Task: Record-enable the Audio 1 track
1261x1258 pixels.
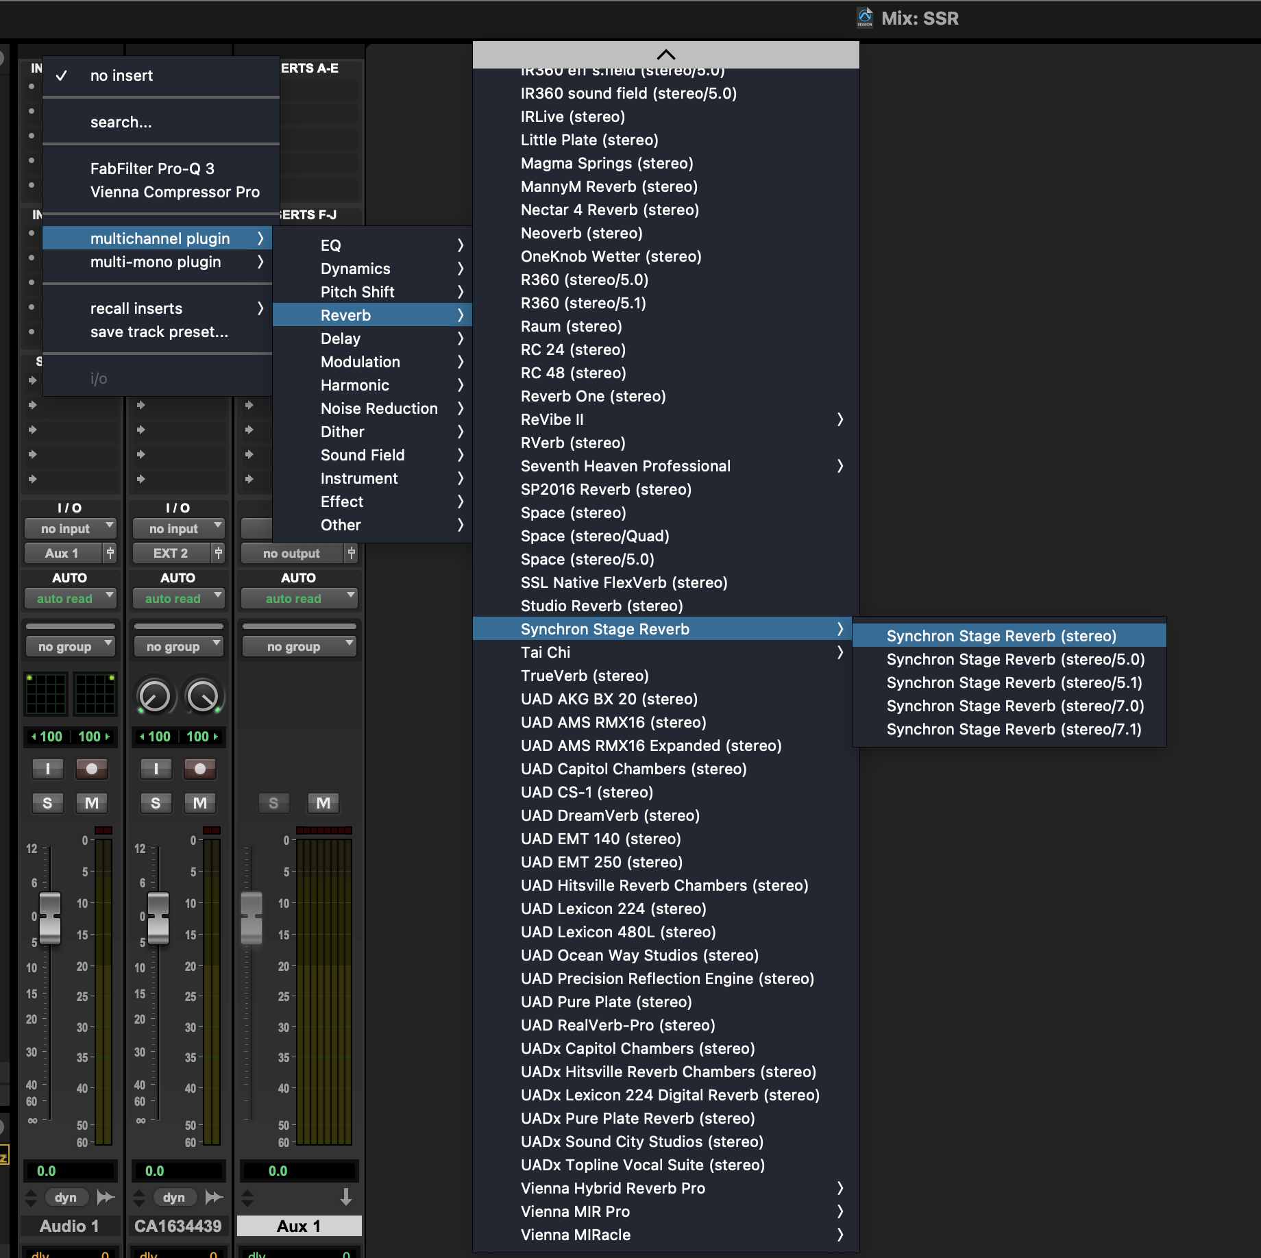Action: pos(91,769)
